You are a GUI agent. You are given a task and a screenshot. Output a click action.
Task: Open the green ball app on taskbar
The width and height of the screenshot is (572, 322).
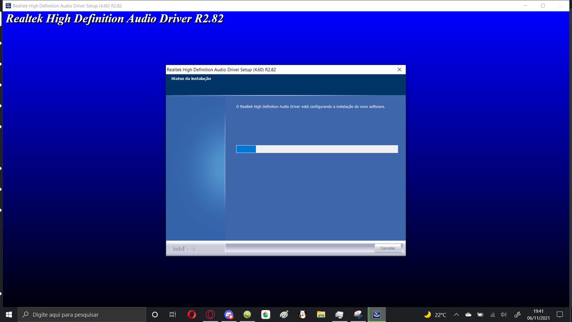point(247,315)
